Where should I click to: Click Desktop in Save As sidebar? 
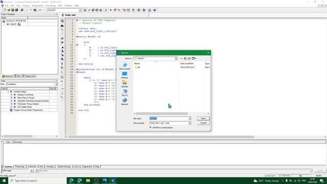click(x=125, y=75)
